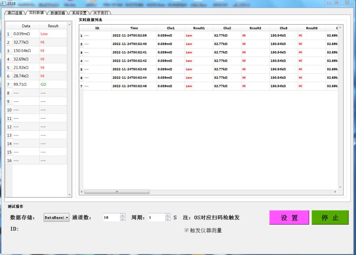Click the left channel list scroll-up arrow

70,24
